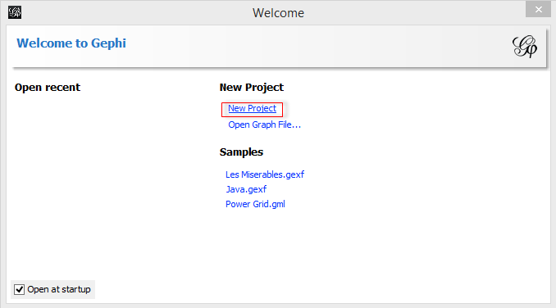Click the Open recent heading

point(48,88)
